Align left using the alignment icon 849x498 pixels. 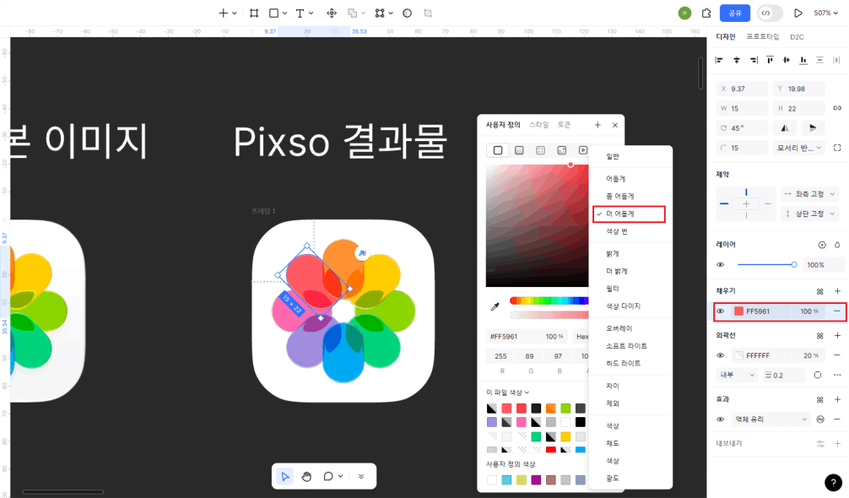click(x=719, y=60)
